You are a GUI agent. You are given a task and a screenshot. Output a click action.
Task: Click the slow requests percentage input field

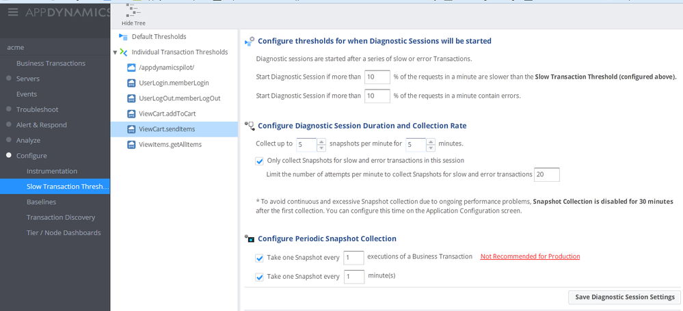[x=377, y=77]
